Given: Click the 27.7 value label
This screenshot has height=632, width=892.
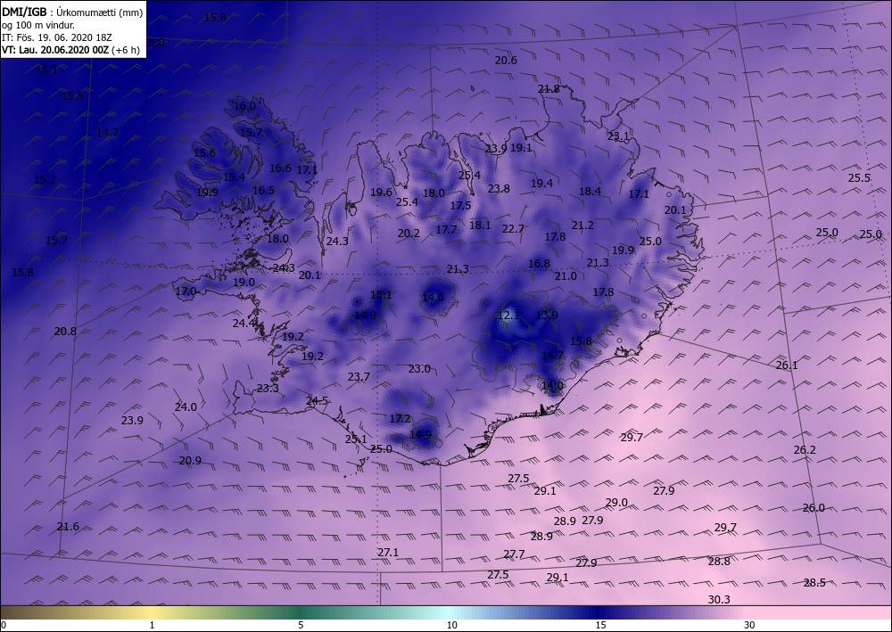Looking at the screenshot, I should coord(514,554).
